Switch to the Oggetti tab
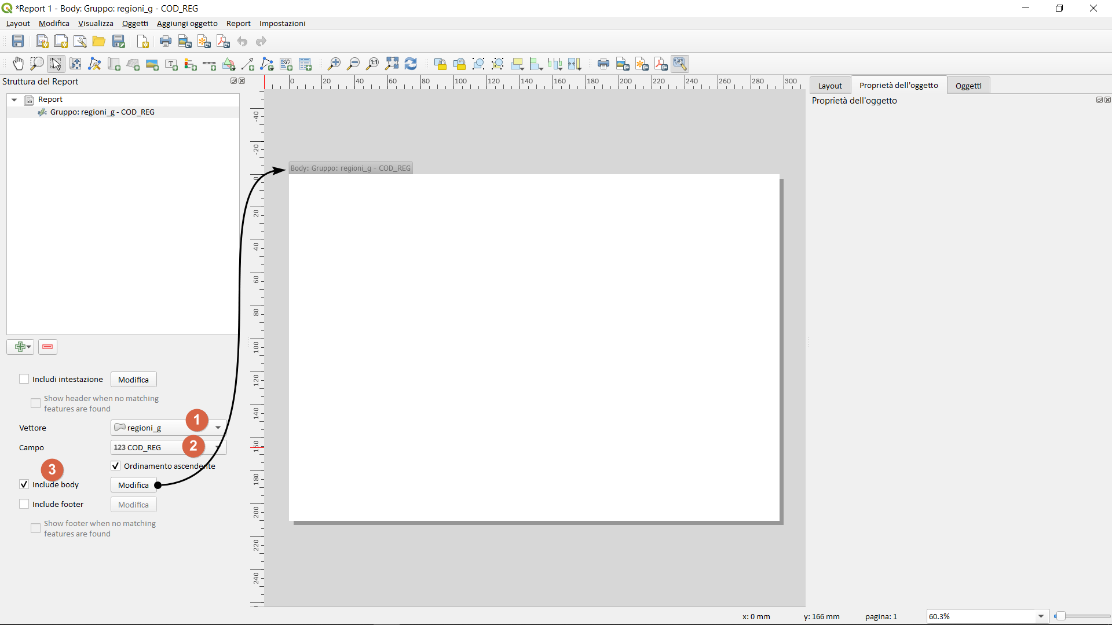Image resolution: width=1112 pixels, height=625 pixels. click(968, 86)
